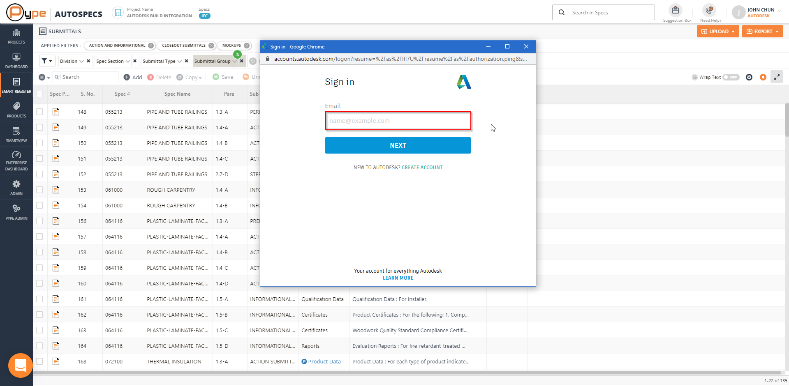
Task: Go to Dashboard in the sidebar
Action: coord(16,61)
